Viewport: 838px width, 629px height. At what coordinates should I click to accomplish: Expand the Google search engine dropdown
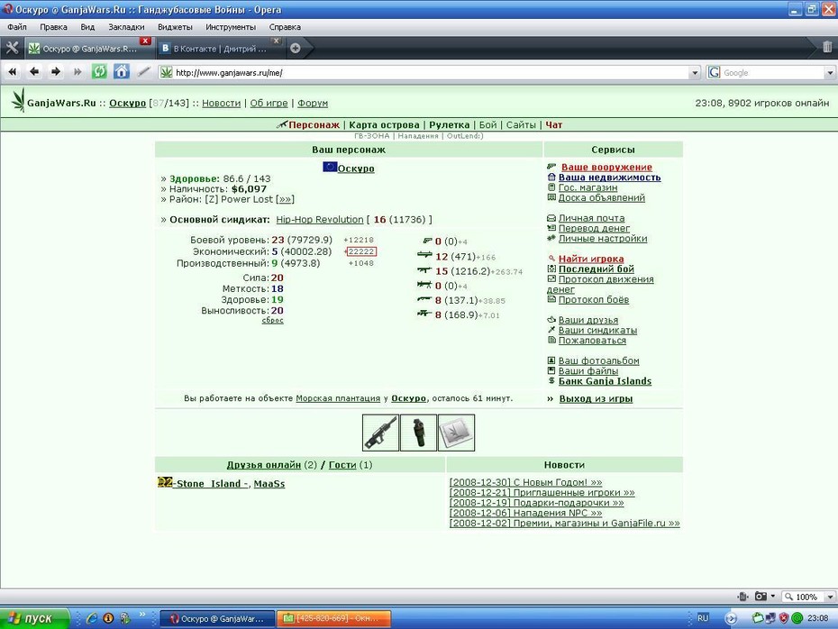(x=830, y=73)
